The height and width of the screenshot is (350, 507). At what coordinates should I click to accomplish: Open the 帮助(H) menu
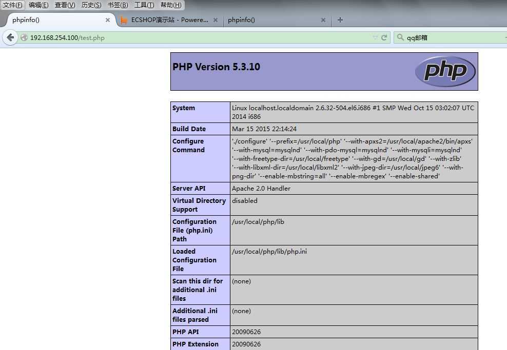click(171, 5)
